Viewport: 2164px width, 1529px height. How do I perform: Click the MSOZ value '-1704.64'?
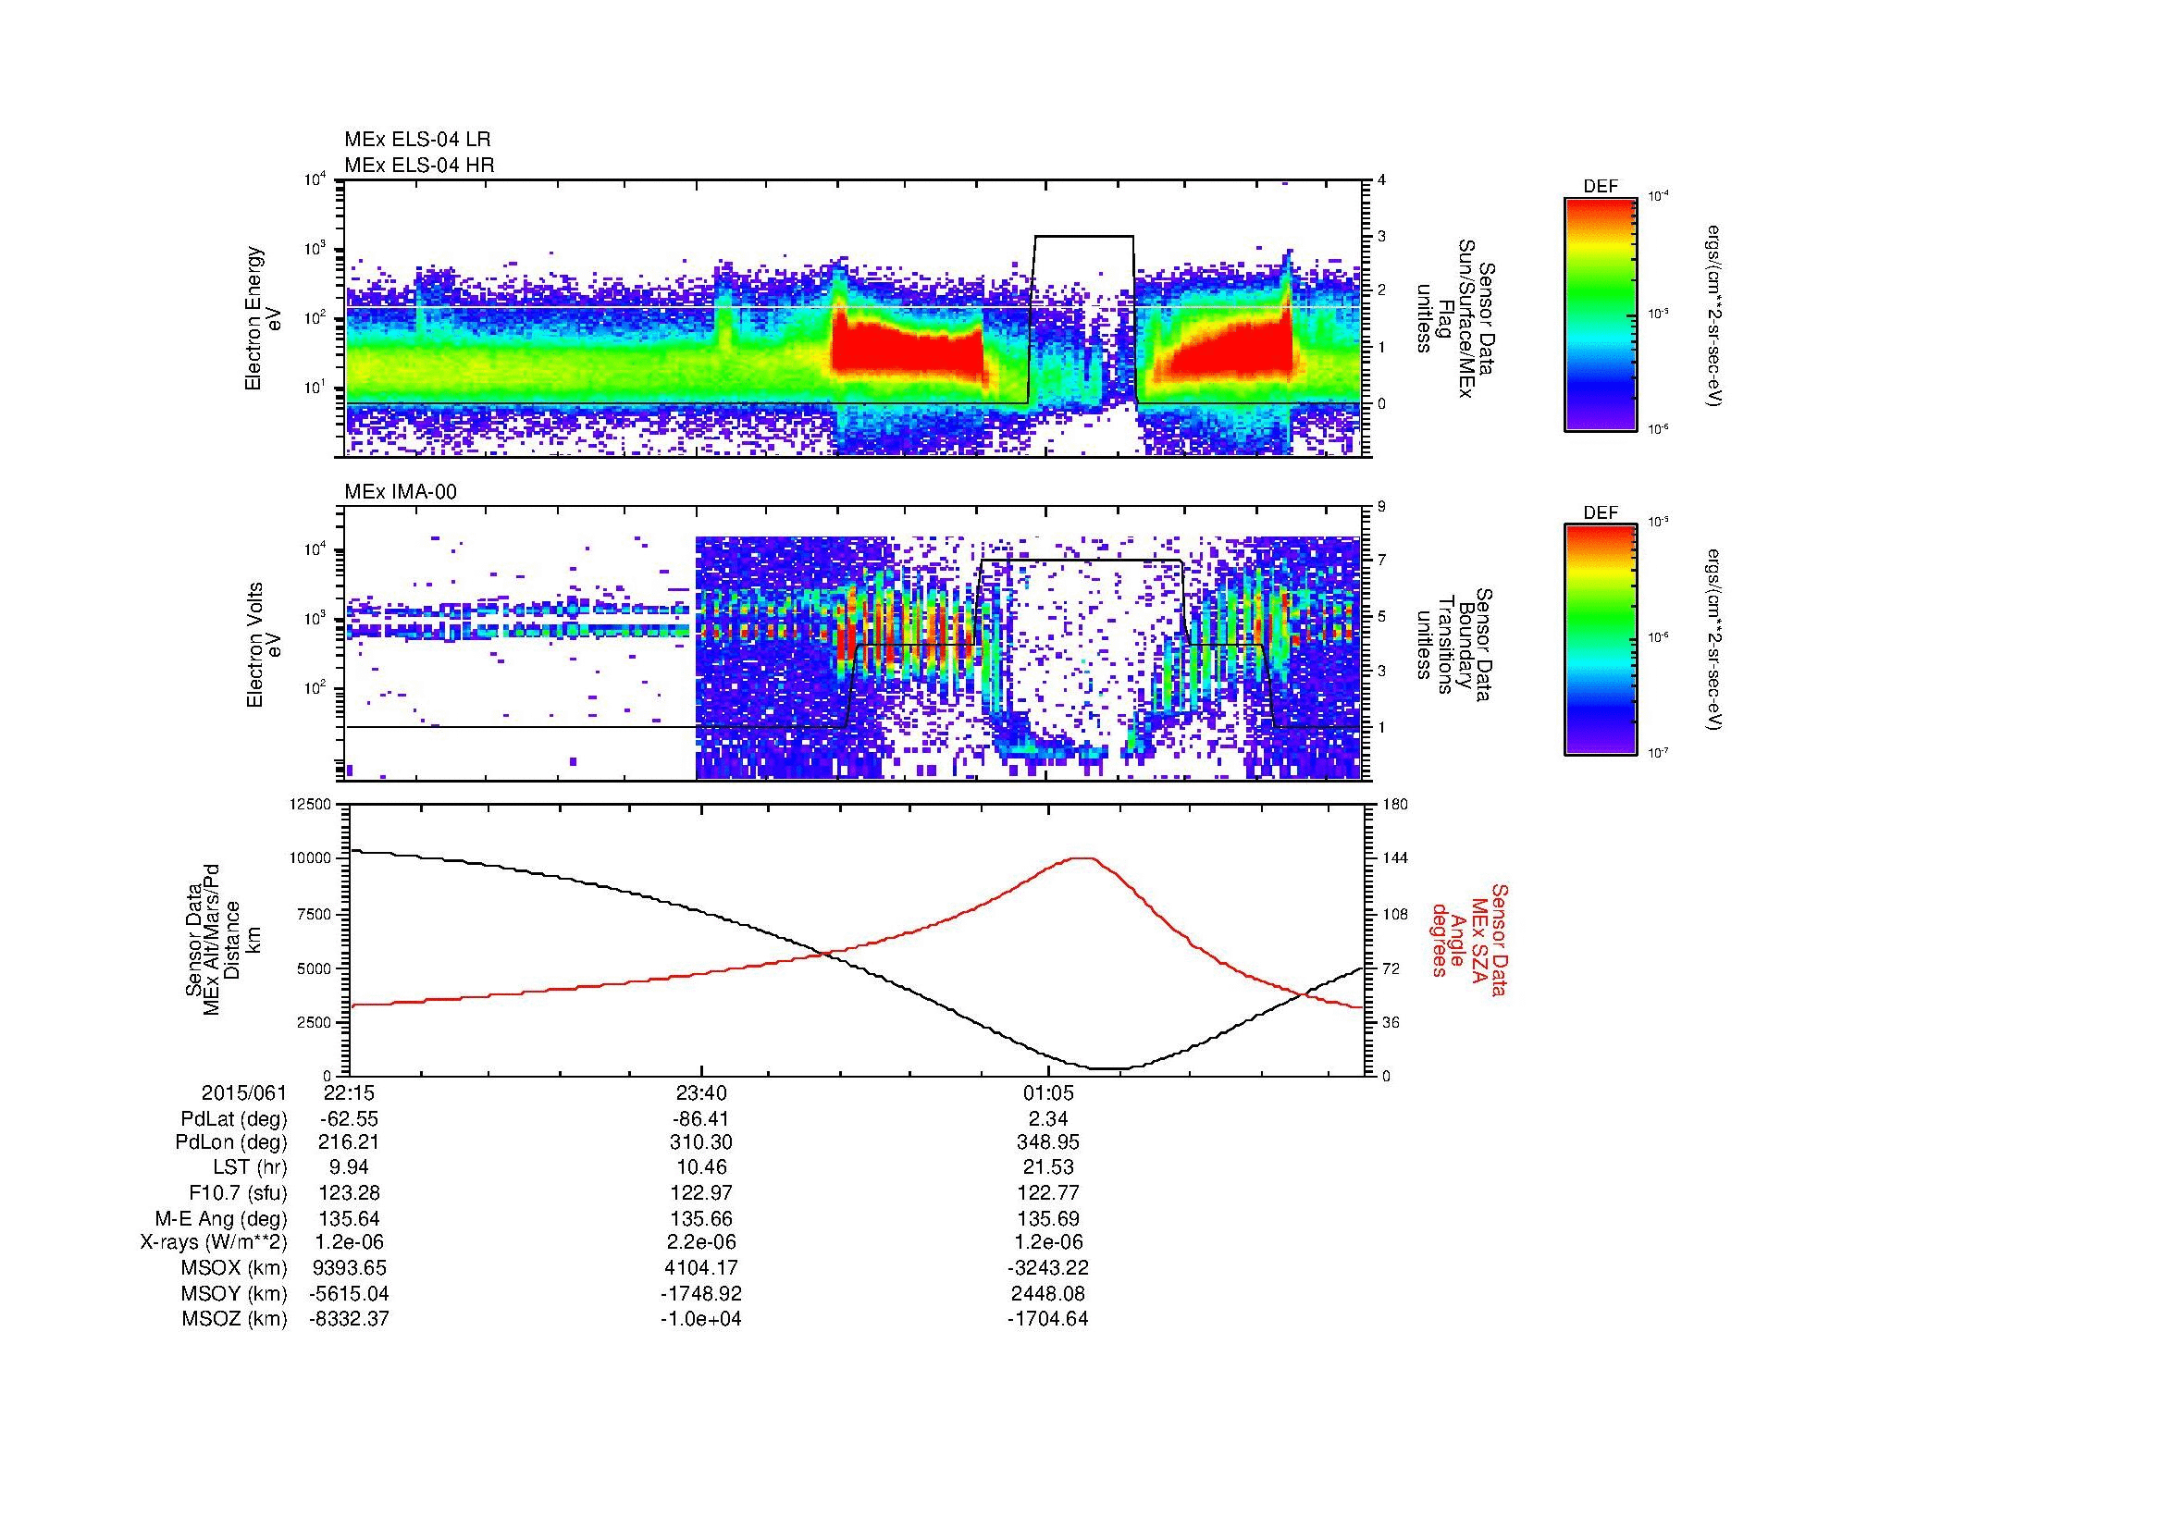(x=1047, y=1319)
